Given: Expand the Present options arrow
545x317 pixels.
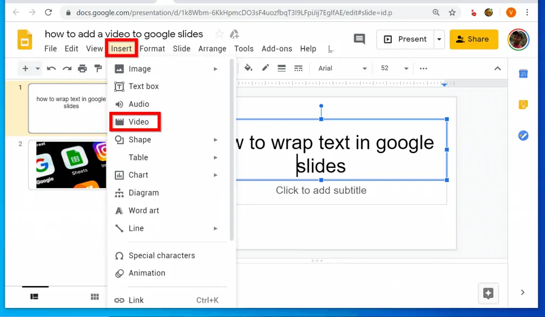Looking at the screenshot, I should (x=439, y=39).
